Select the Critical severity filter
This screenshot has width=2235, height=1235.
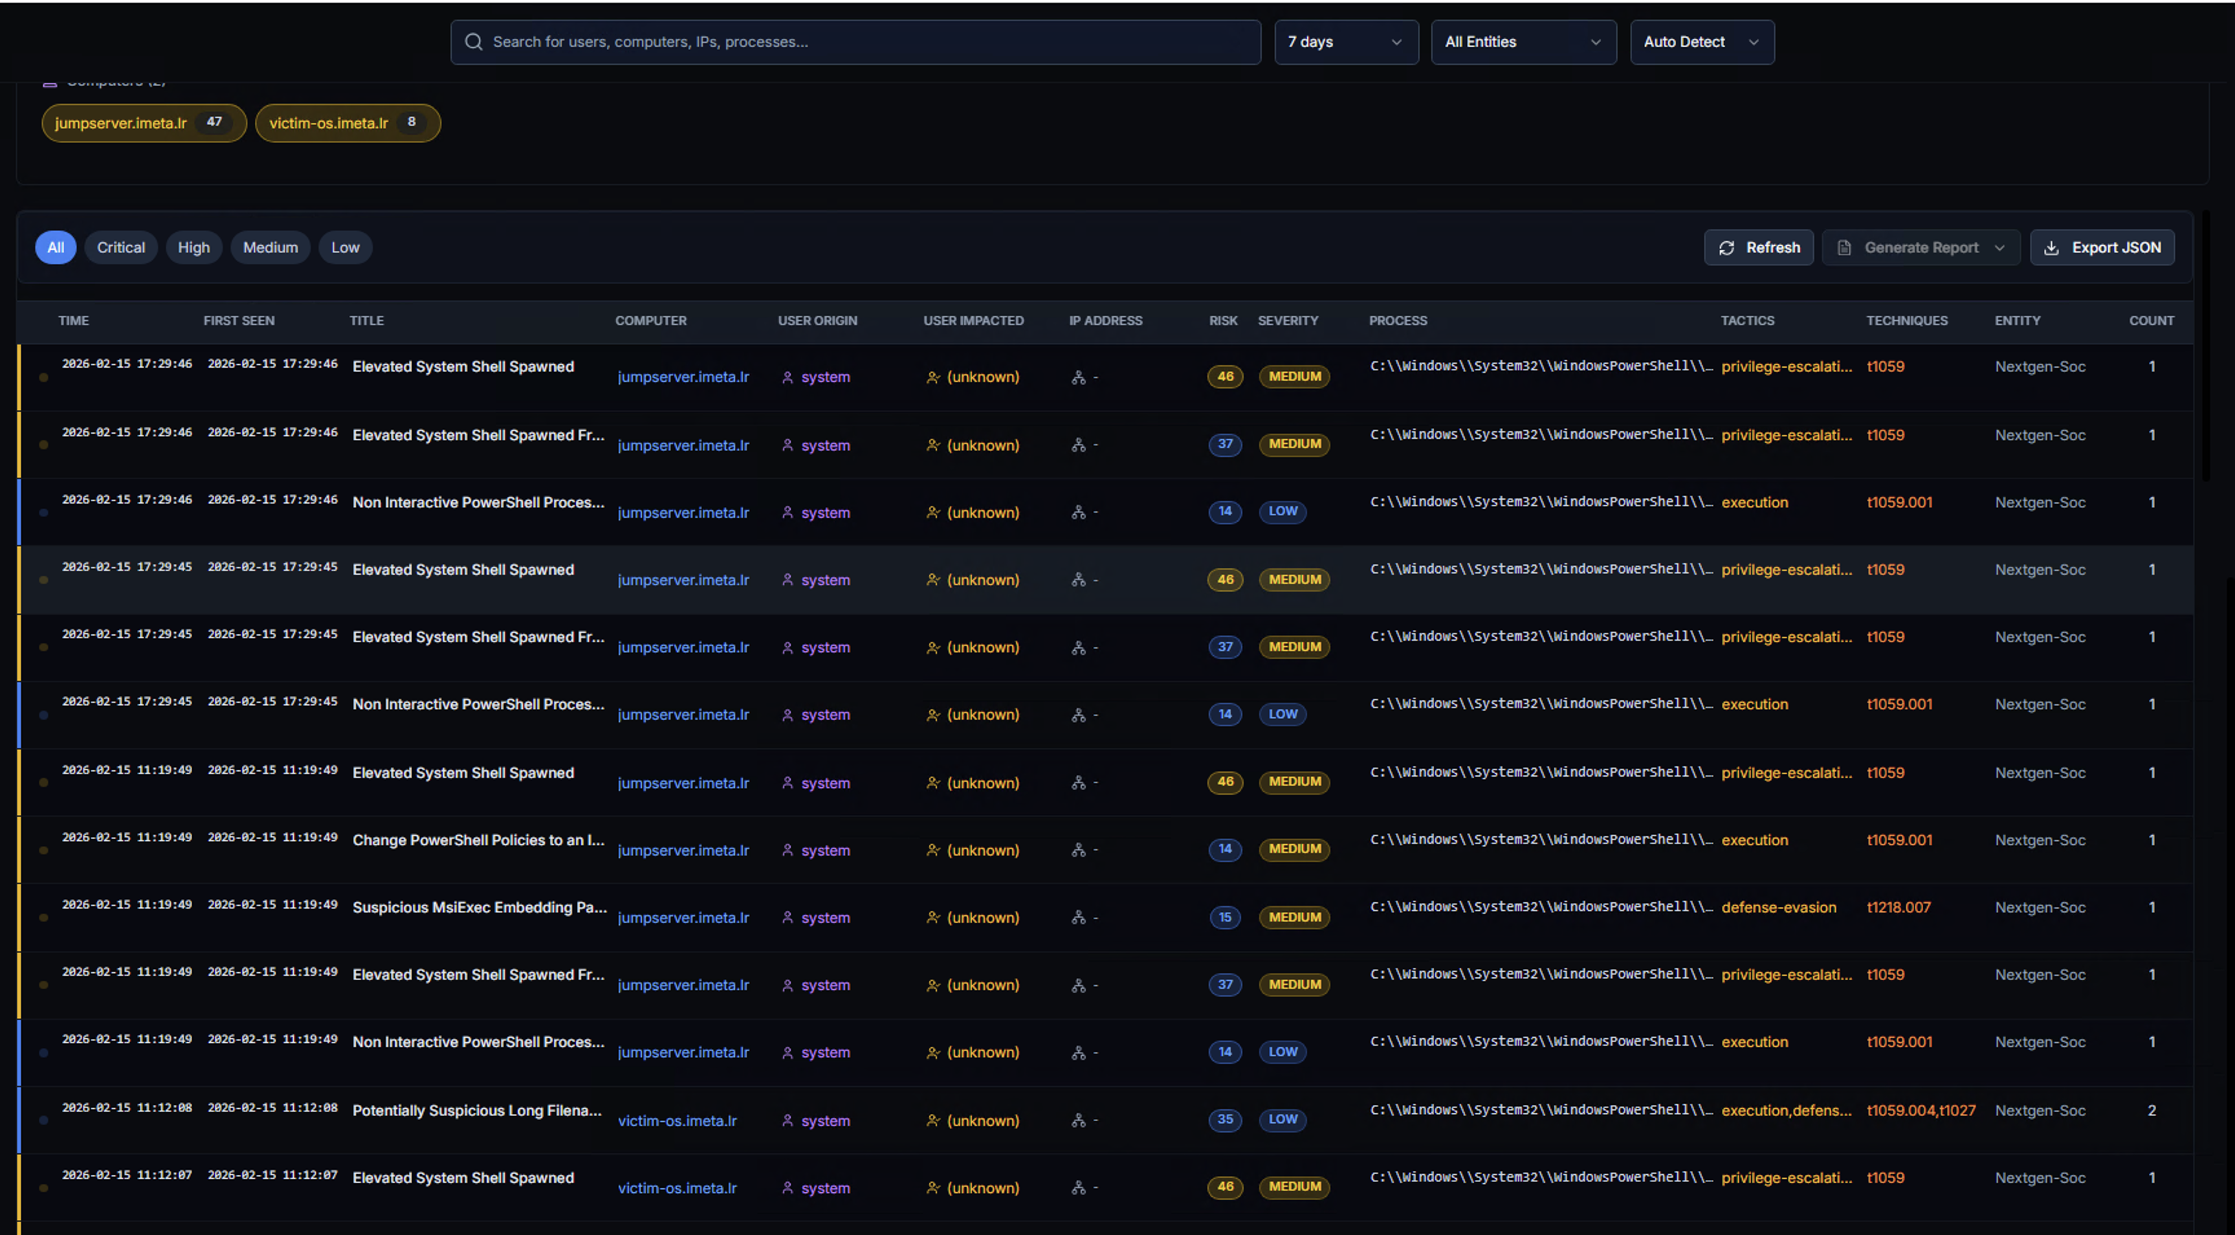pyautogui.click(x=120, y=247)
